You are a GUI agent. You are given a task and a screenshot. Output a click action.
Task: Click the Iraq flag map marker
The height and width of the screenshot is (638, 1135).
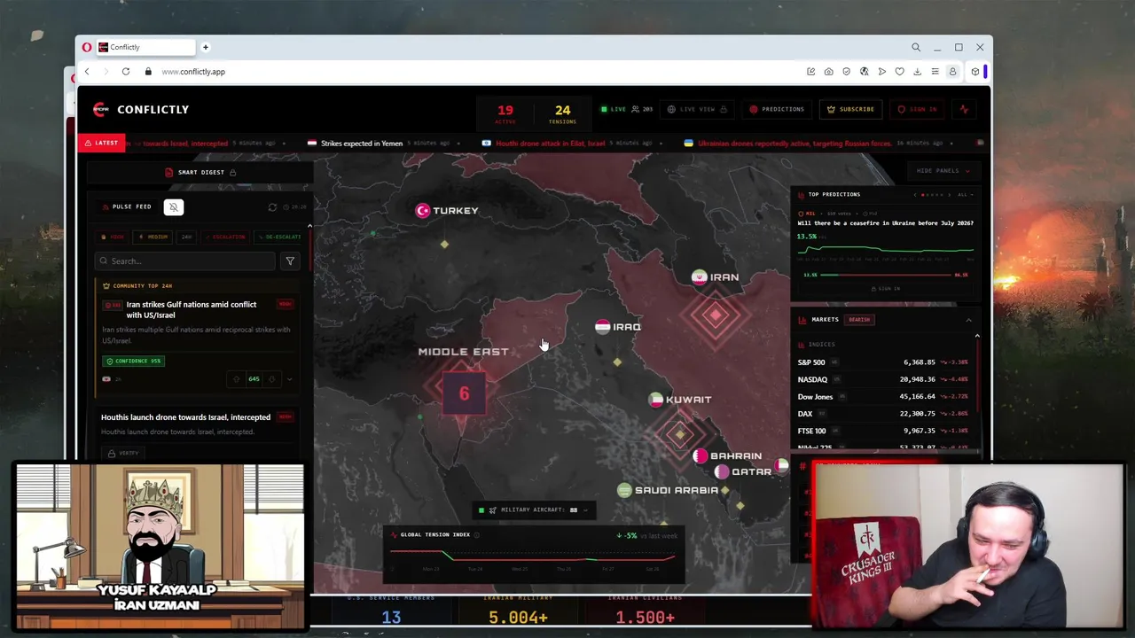602,327
